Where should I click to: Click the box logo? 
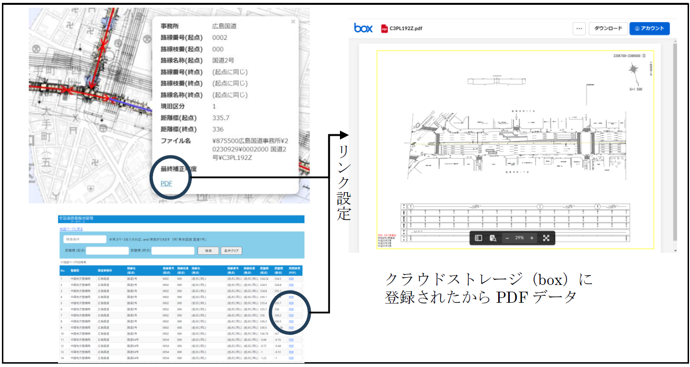click(363, 28)
